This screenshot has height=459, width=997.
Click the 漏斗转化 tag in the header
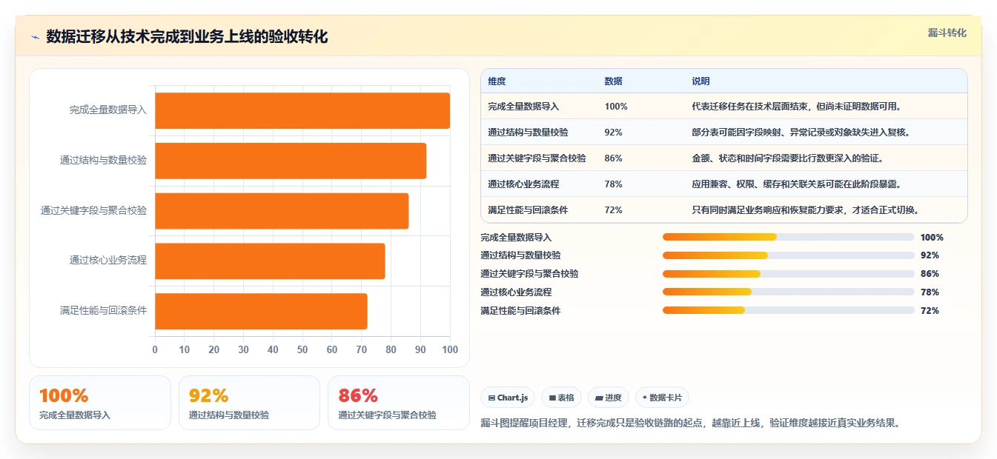click(x=947, y=33)
